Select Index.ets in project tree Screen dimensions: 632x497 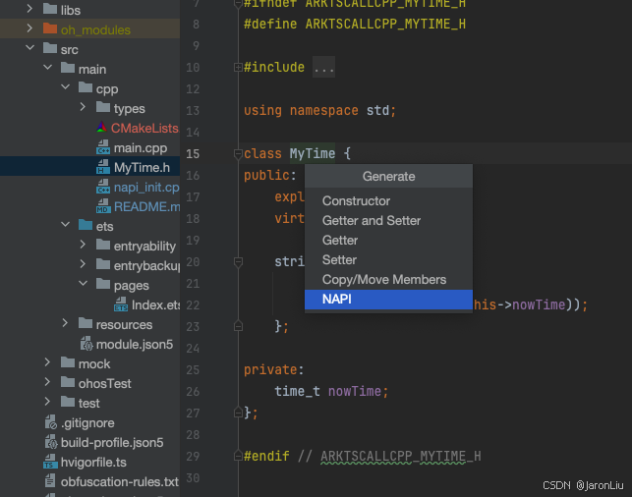[156, 305]
